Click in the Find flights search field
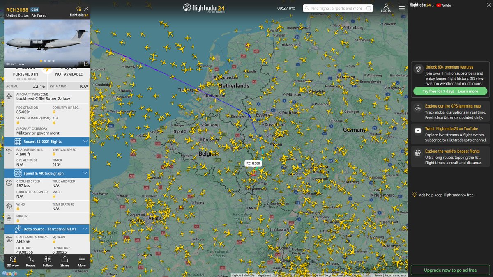 pyautogui.click(x=338, y=8)
